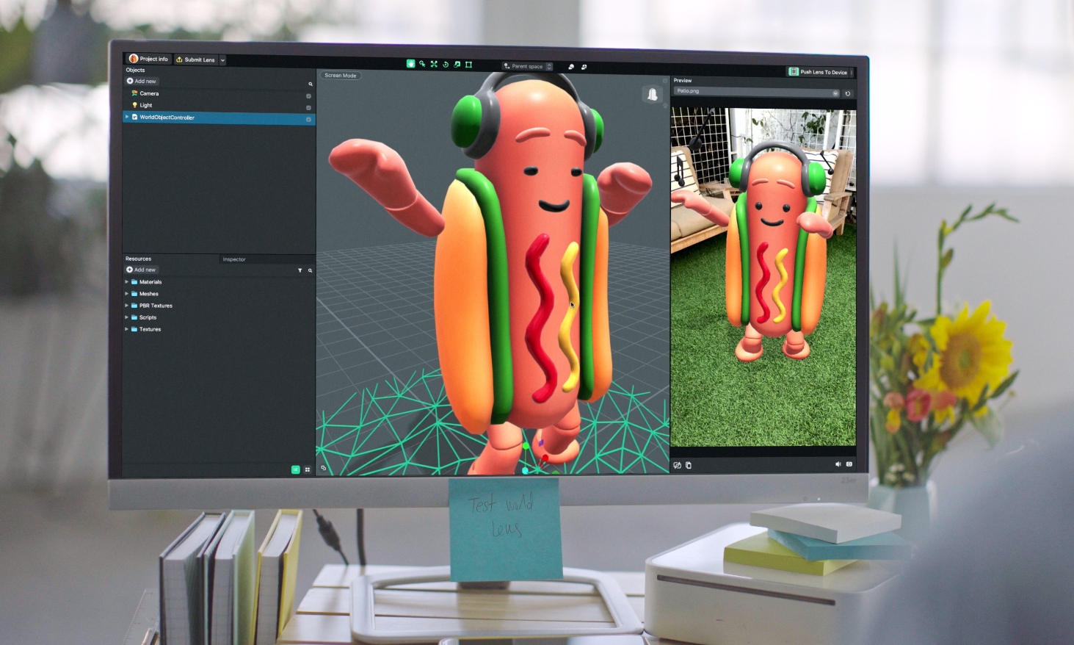Screen dimensions: 1074x645
Task: Select the Textures folder label
Action: [x=150, y=329]
